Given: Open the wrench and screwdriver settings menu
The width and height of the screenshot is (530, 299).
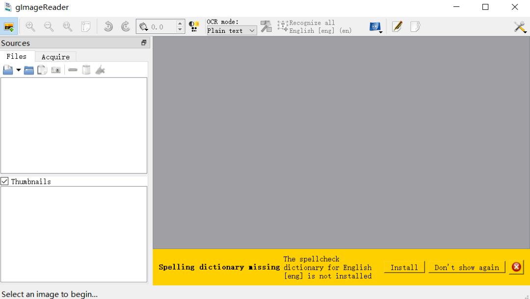Looking at the screenshot, I should pos(520,27).
